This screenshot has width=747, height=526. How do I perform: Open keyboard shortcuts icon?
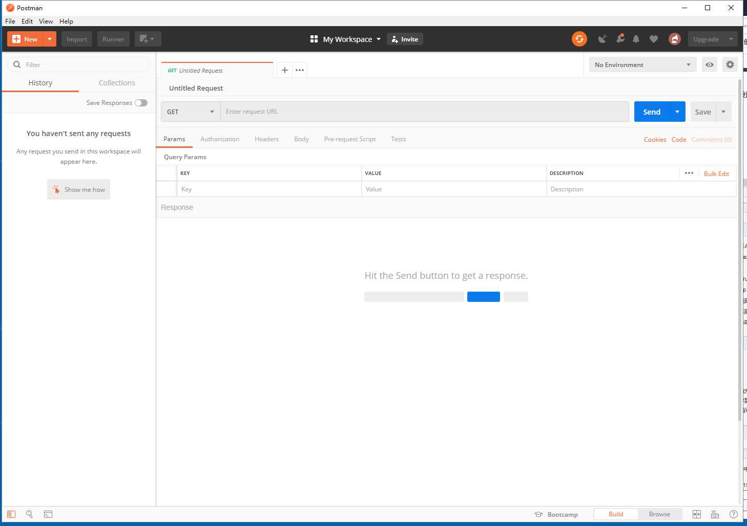point(715,514)
